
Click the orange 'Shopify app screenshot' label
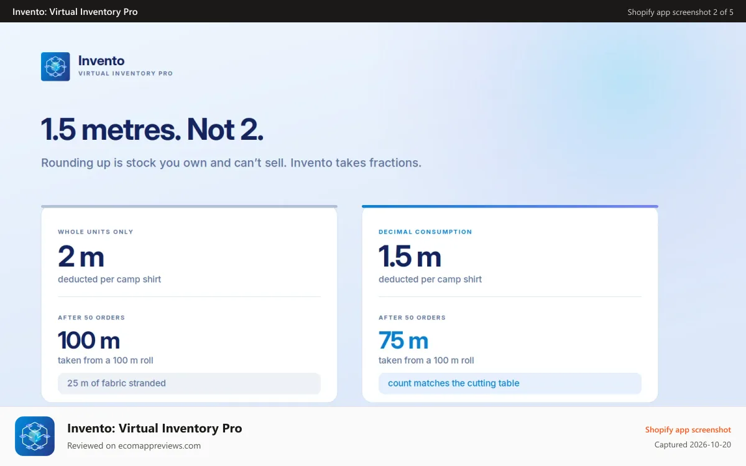click(x=688, y=430)
